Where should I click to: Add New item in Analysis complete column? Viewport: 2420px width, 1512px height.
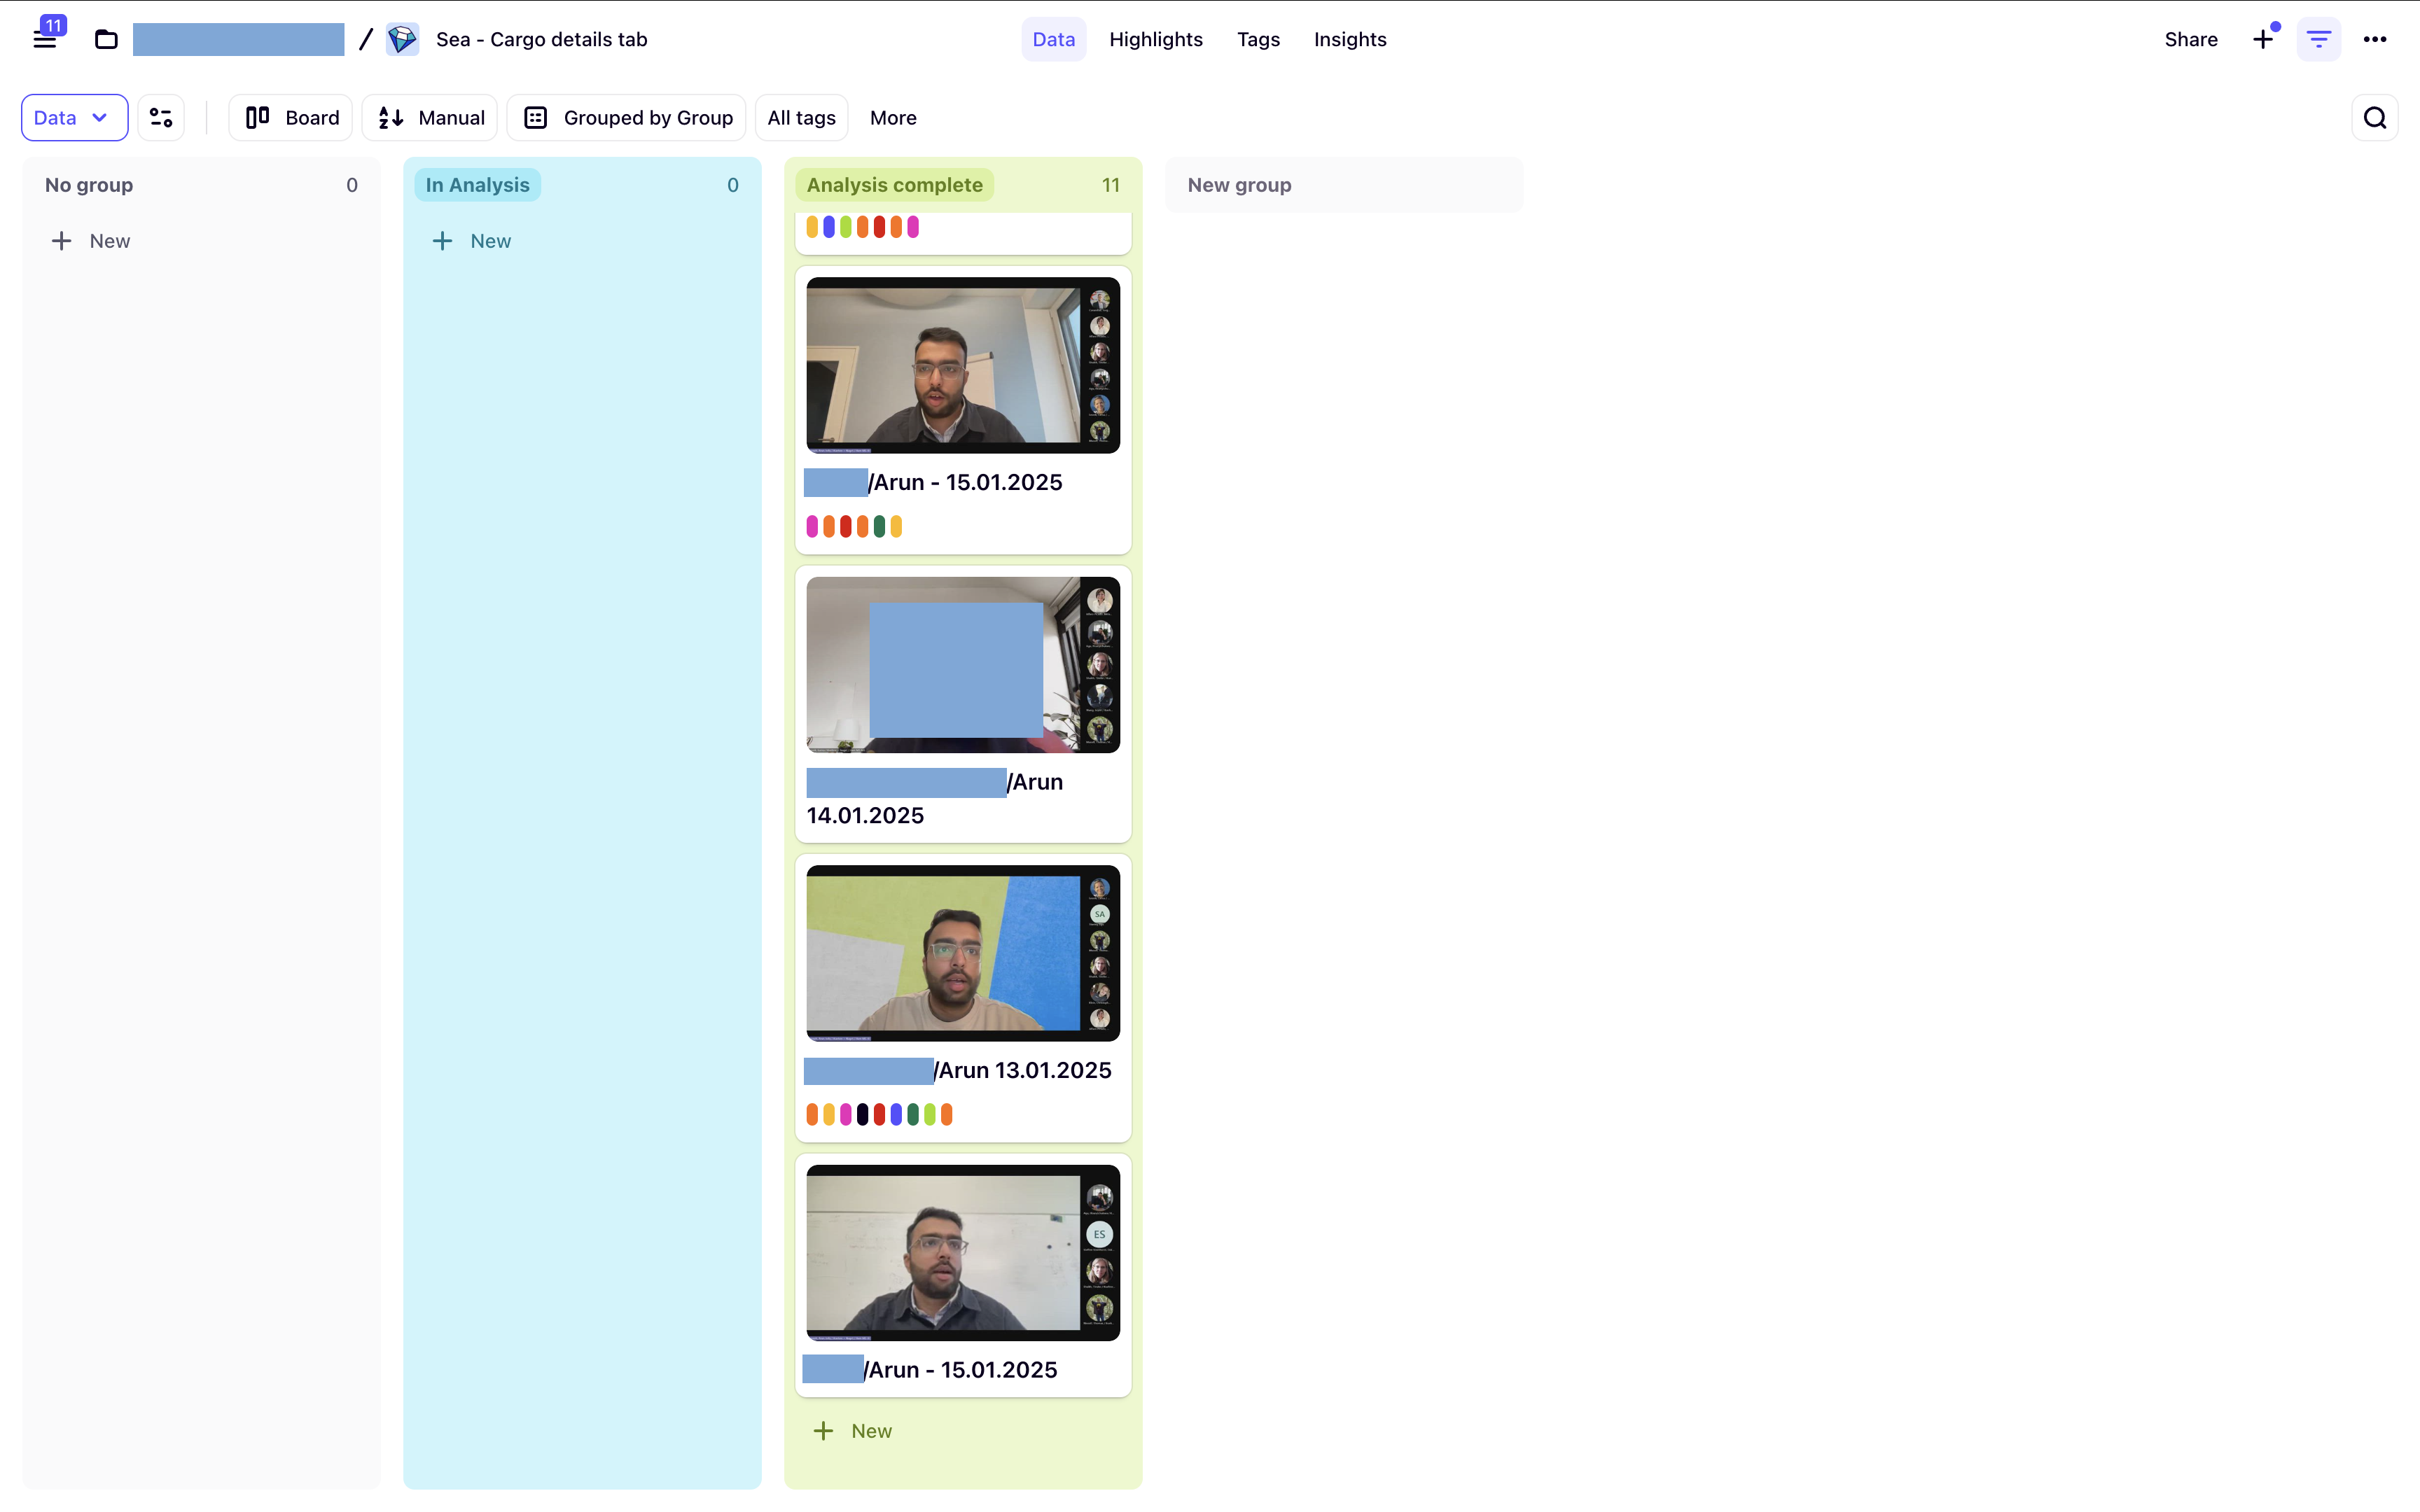point(853,1431)
